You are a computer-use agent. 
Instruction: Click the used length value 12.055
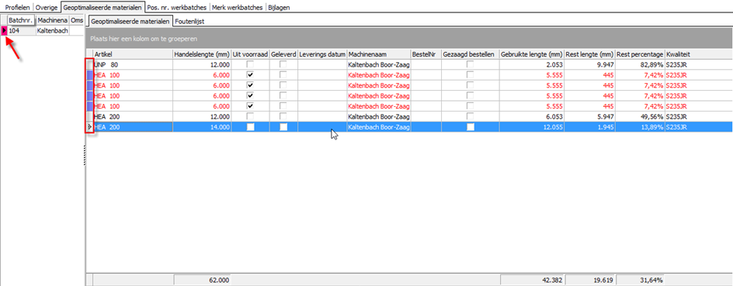(553, 127)
